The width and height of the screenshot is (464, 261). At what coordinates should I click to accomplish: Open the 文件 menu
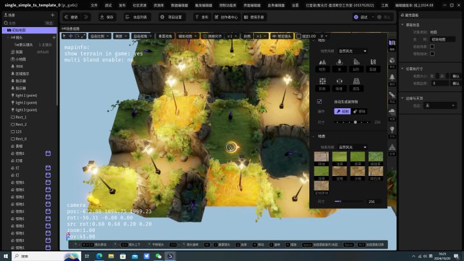click(94, 5)
